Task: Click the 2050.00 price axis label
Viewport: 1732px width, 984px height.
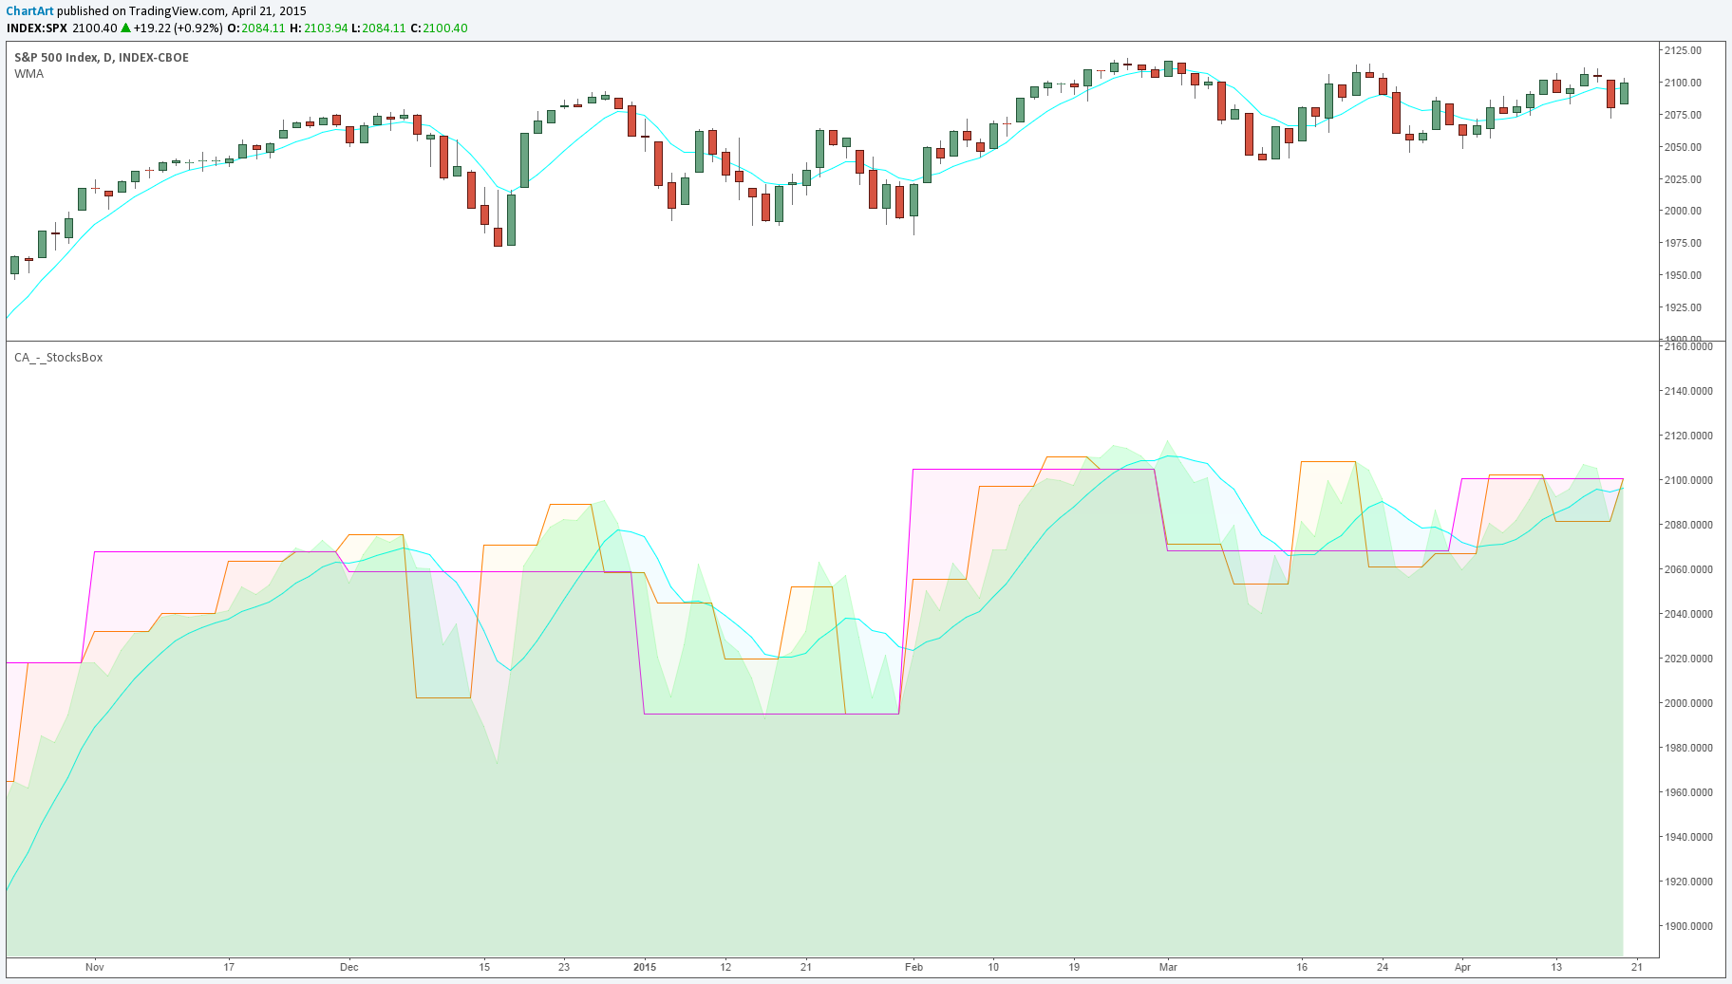Action: (1683, 147)
